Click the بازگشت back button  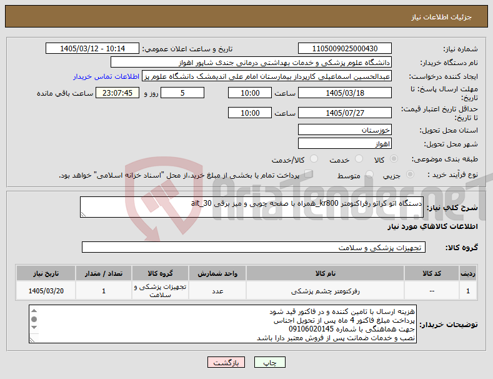point(226,363)
